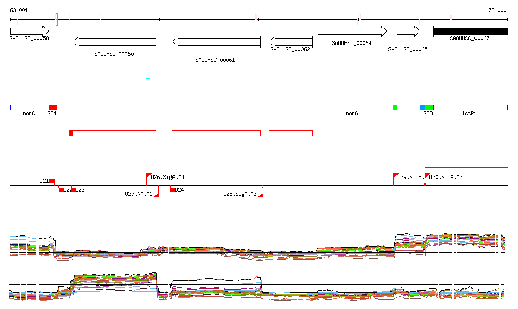This screenshot has width=518, height=309.
Task: Select the red outlined box under SAOUHSC_00062
Action: point(291,134)
